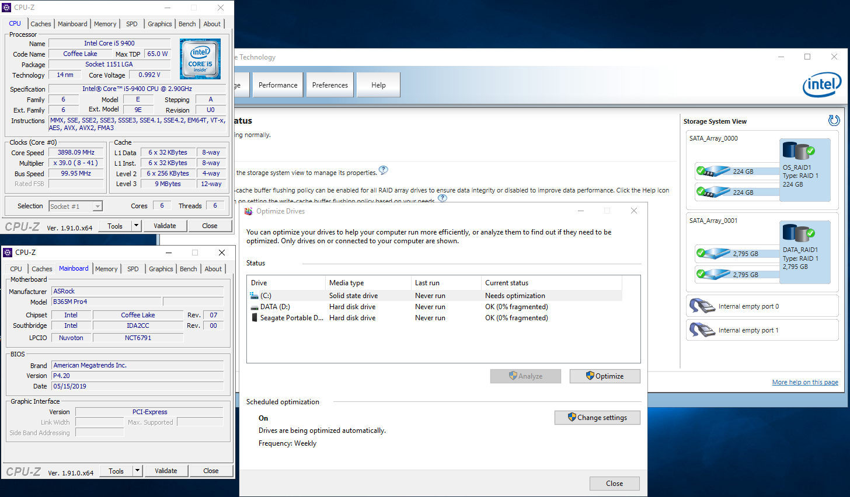Click the lower CPU-Z window title icon
This screenshot has width=850, height=497.
click(8, 253)
